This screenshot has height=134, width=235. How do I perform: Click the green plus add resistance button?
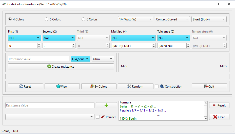tap(106, 105)
